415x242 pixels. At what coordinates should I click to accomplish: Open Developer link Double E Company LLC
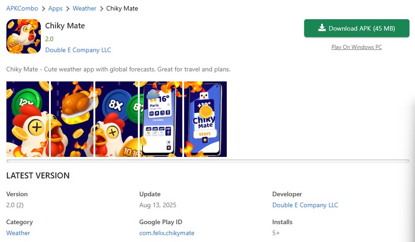(305, 205)
